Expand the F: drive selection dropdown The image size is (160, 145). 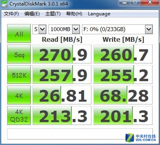click(149, 29)
